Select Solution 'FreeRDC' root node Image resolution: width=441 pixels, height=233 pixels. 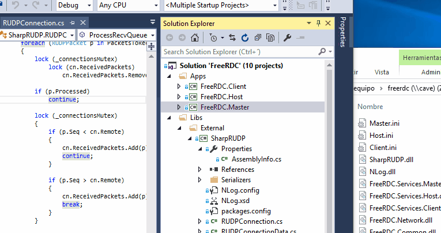pos(231,66)
